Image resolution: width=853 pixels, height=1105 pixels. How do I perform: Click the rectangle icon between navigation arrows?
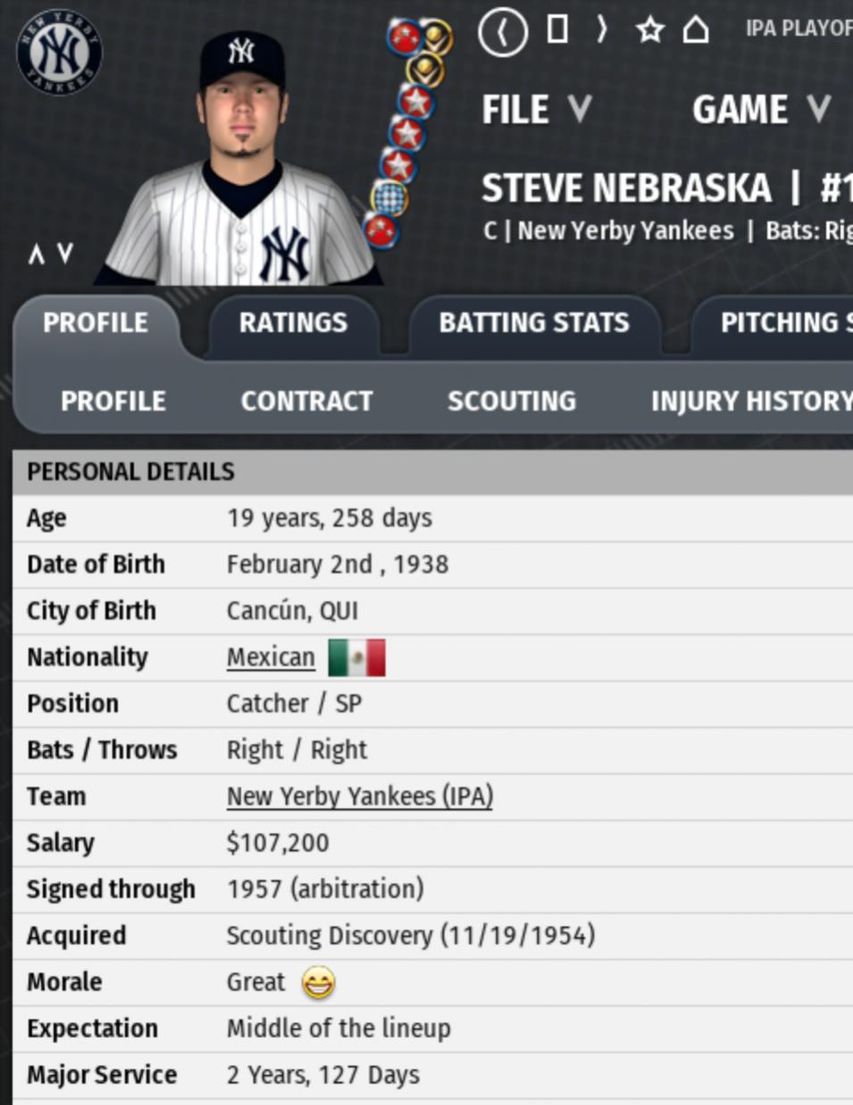(557, 29)
